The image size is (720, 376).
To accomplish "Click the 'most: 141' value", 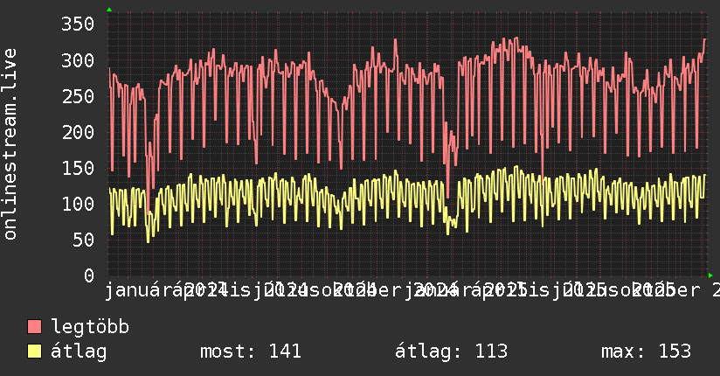I will (251, 352).
